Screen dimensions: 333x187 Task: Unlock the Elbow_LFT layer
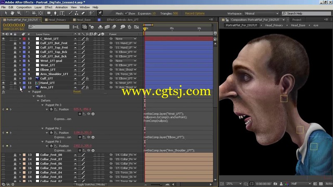[15, 69]
